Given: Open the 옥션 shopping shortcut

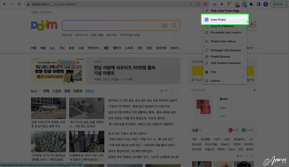Looking at the screenshot, I should pyautogui.click(x=234, y=130).
